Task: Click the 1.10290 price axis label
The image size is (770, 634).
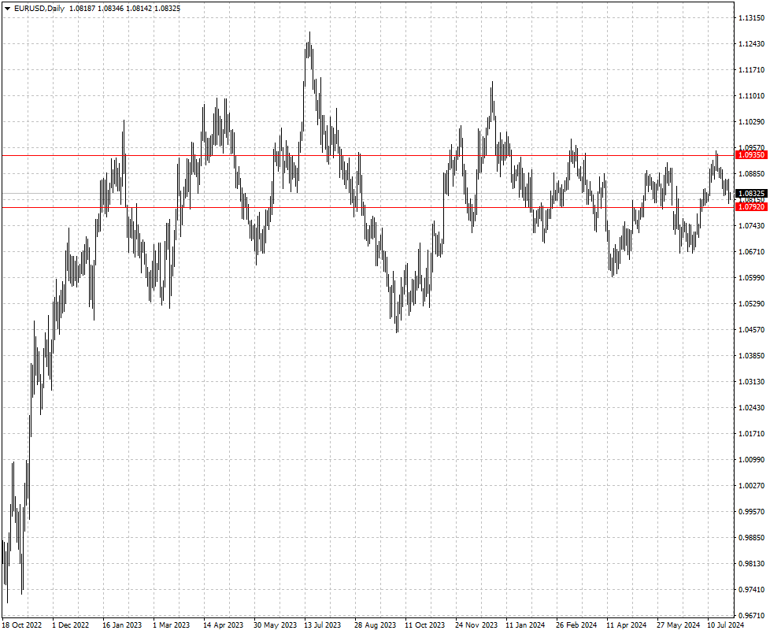Action: (751, 122)
